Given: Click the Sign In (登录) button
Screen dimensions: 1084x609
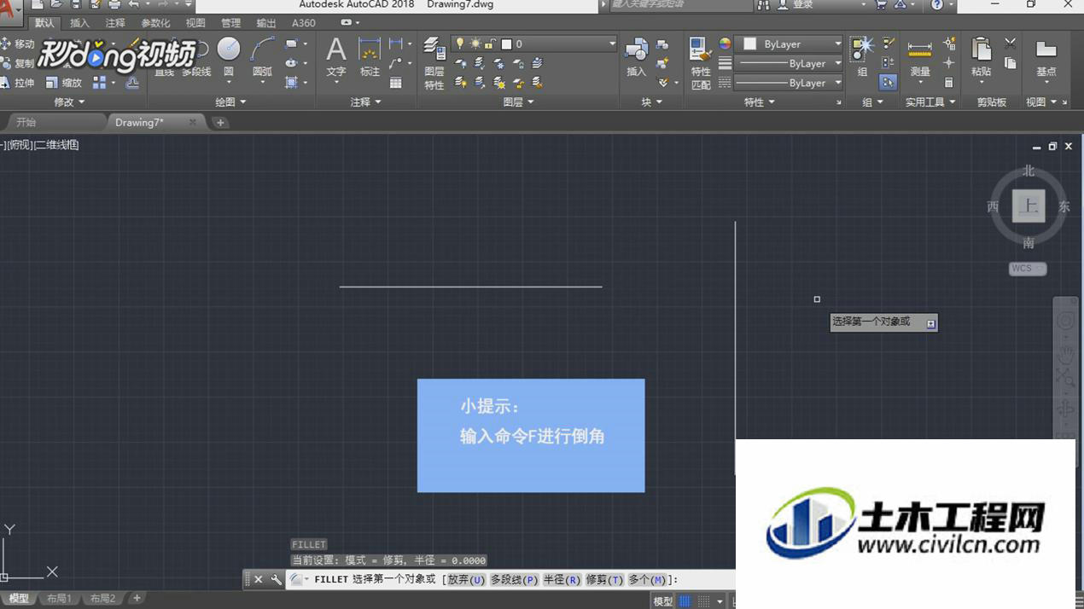Looking at the screenshot, I should pyautogui.click(x=796, y=5).
